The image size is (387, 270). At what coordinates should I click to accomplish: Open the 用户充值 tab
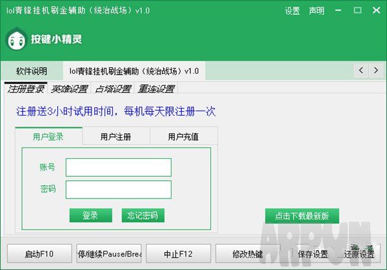click(x=183, y=136)
